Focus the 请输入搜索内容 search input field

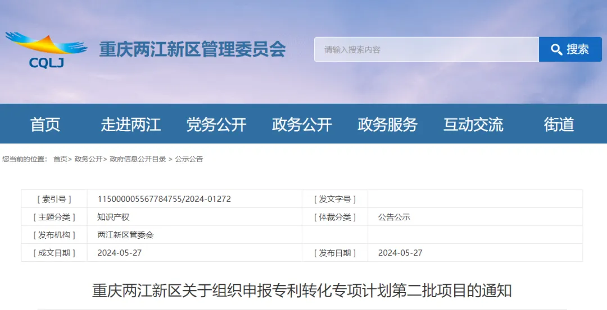click(x=426, y=49)
